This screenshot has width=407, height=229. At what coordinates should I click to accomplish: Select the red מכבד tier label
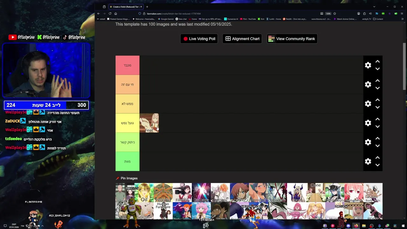pyautogui.click(x=128, y=65)
